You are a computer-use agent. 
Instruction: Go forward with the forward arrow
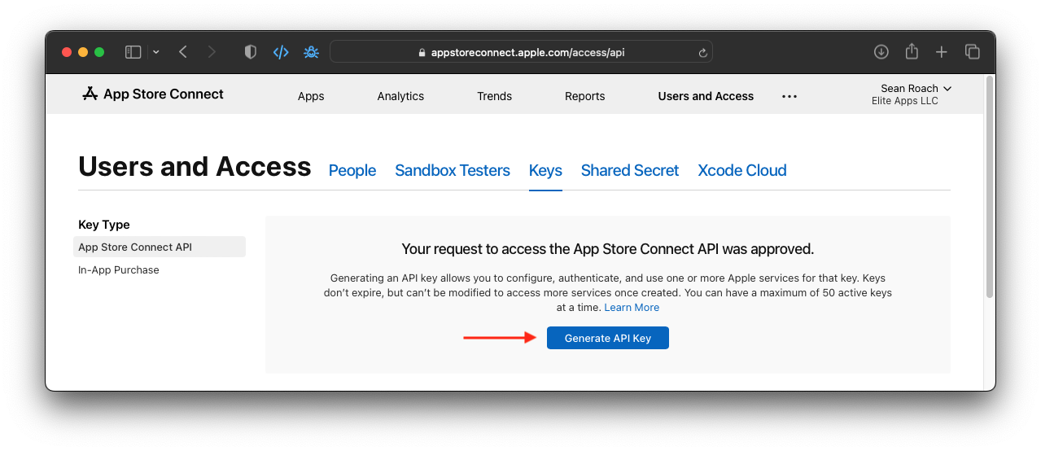[x=212, y=52]
